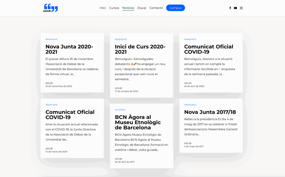Image resolution: width=285 pixels, height=177 pixels.
Task: Open the Nova Junta 2020-2021 article
Action: [x=69, y=49]
